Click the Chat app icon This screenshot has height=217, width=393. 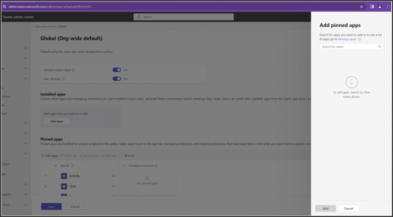tap(64, 186)
